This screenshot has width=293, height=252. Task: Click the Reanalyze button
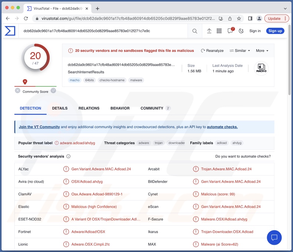pyautogui.click(x=212, y=51)
